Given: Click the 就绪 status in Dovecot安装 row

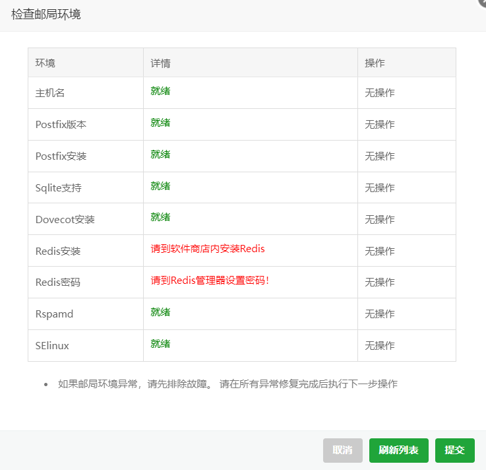Looking at the screenshot, I should coord(160,217).
